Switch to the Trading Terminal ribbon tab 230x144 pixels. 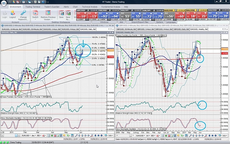33,7
